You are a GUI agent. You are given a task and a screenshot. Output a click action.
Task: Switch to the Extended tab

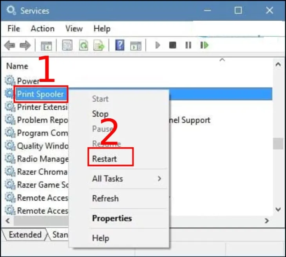click(x=25, y=235)
